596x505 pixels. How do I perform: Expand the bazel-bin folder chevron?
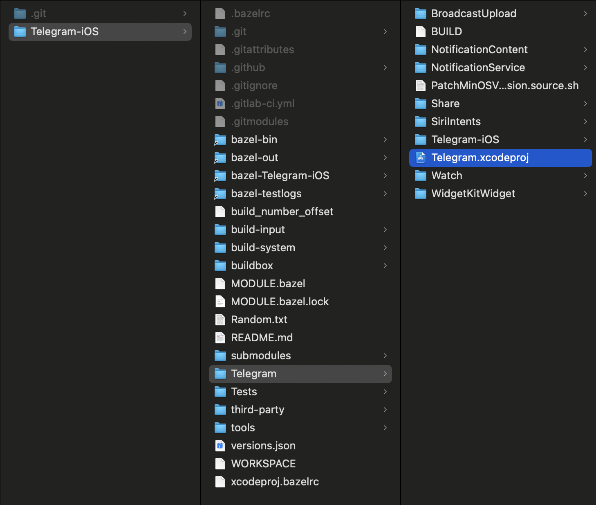[x=385, y=140]
